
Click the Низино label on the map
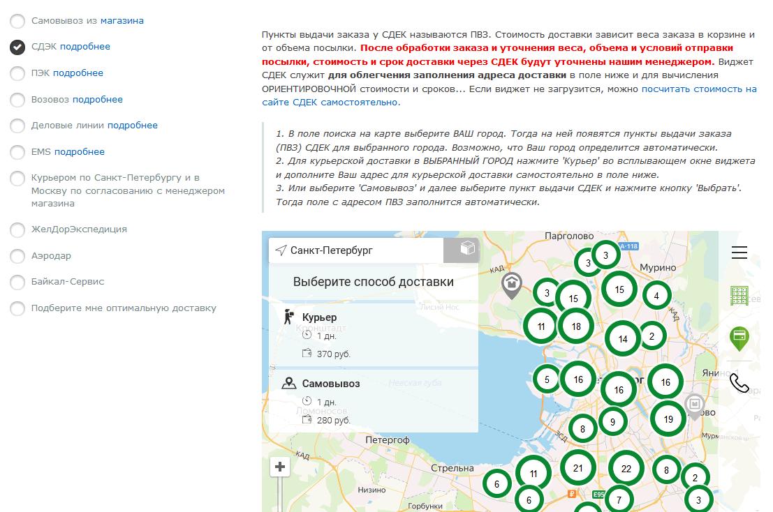tap(371, 490)
